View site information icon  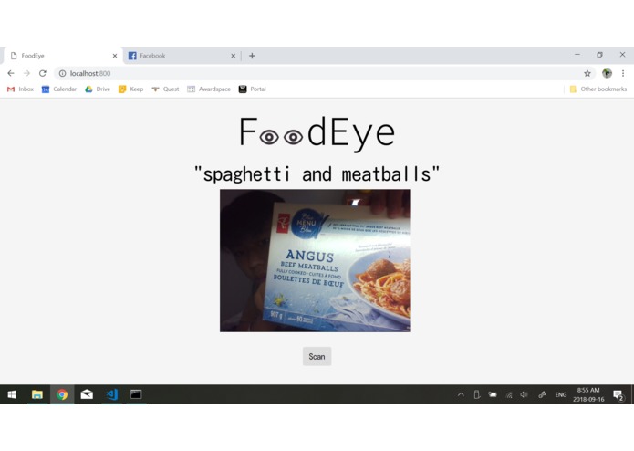tap(63, 73)
